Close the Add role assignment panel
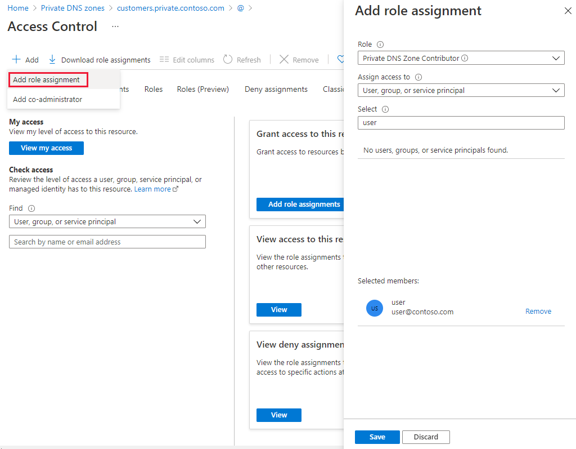This screenshot has height=449, width=576. coord(567,11)
